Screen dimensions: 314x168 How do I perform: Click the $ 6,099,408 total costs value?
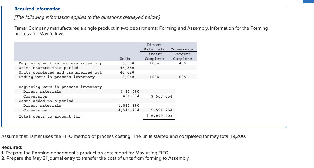pos(159,116)
